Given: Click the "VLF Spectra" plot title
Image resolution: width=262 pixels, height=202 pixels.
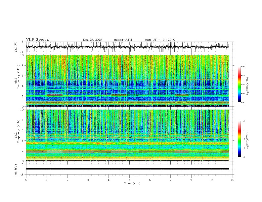Looking at the screenshot, I should point(37,40).
